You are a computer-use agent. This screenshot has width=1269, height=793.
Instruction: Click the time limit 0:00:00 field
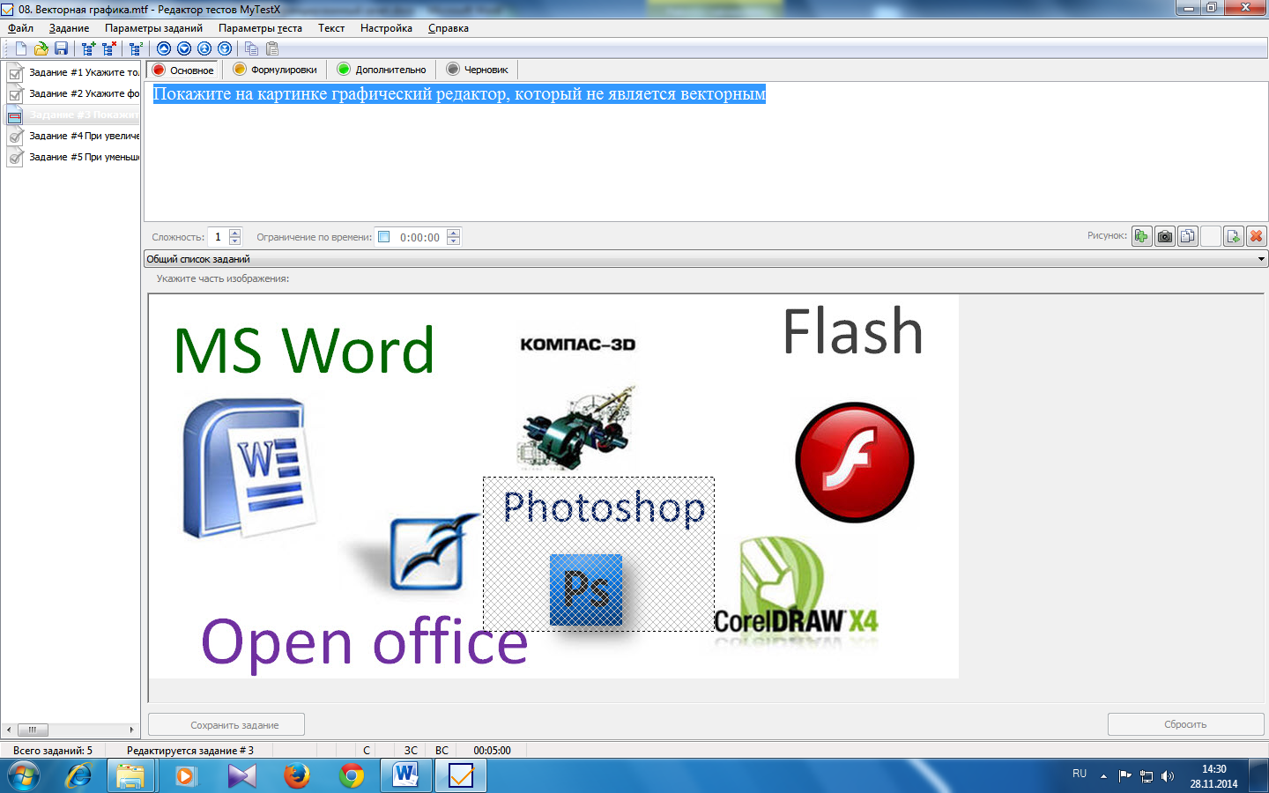[x=419, y=237]
